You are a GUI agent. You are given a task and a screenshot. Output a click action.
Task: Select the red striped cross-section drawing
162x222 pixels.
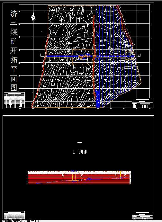point(79,178)
